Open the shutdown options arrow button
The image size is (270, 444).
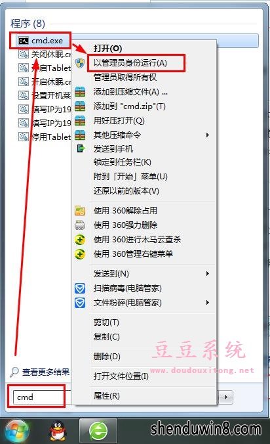(x=226, y=397)
